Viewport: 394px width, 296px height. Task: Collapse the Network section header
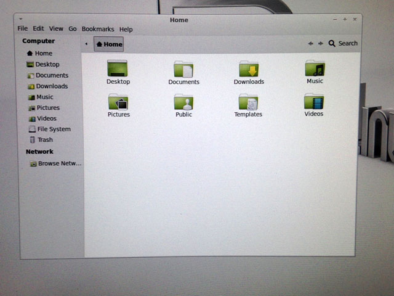click(x=39, y=152)
